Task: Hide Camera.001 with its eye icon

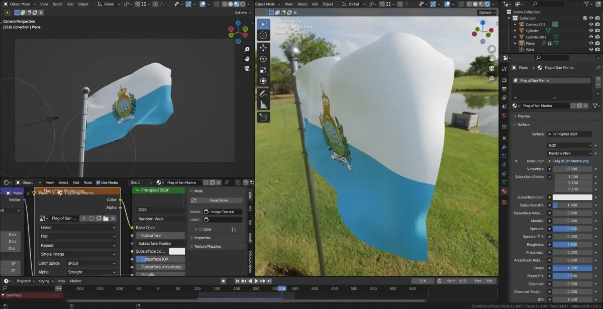Action: [x=591, y=24]
